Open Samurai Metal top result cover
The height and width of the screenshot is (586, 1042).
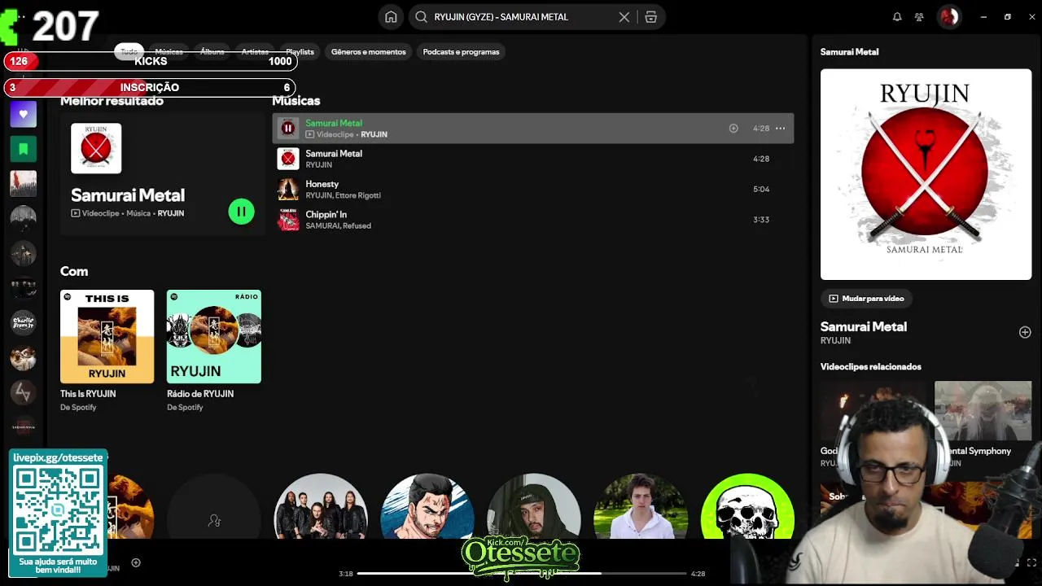[96, 148]
